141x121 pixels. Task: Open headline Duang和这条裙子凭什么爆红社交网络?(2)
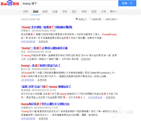tap(45, 104)
